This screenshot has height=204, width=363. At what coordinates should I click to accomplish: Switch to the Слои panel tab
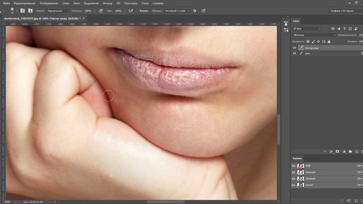click(296, 21)
